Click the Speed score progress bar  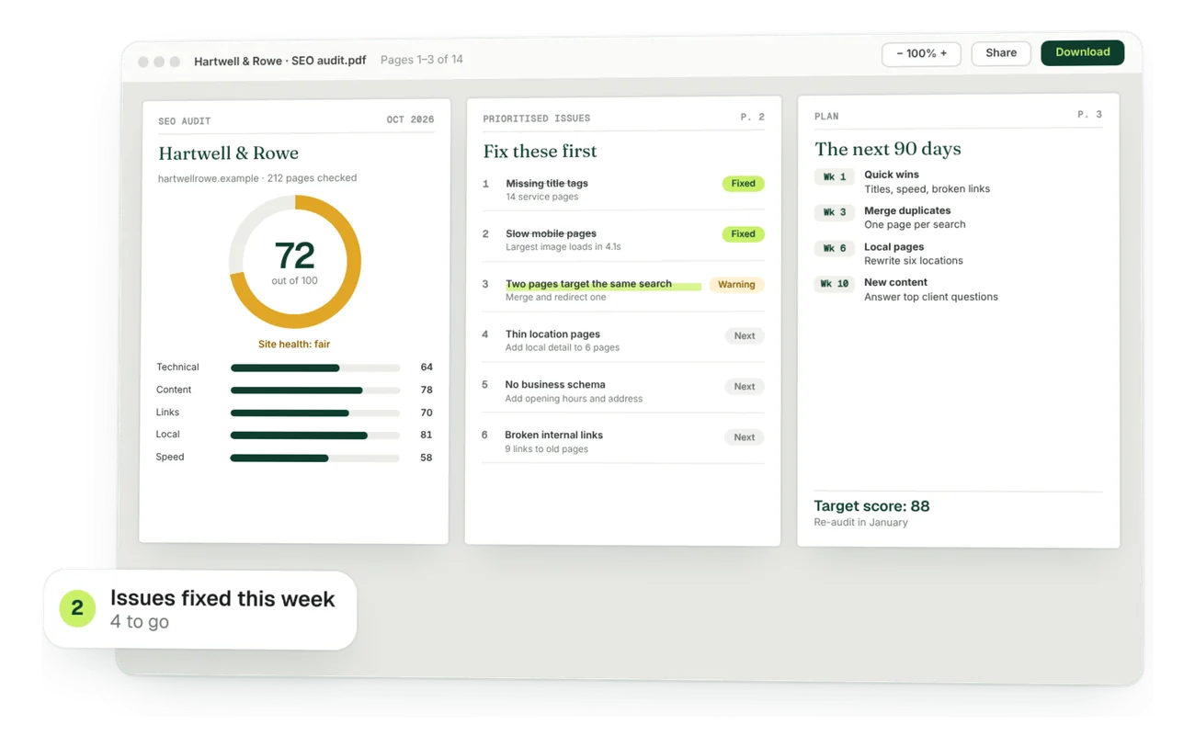[315, 458]
